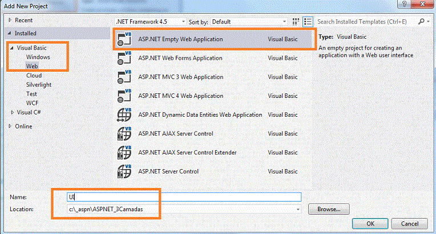This screenshot has height=234, width=436.
Task: Select the Silverlight category
Action: tap(39, 85)
